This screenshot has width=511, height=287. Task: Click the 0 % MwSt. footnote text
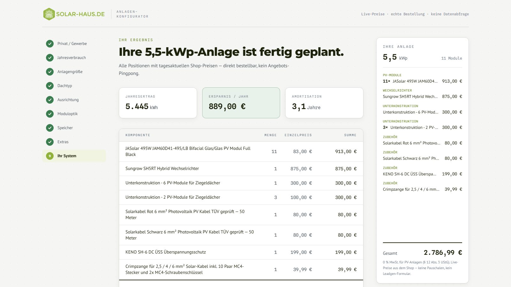coord(421,268)
